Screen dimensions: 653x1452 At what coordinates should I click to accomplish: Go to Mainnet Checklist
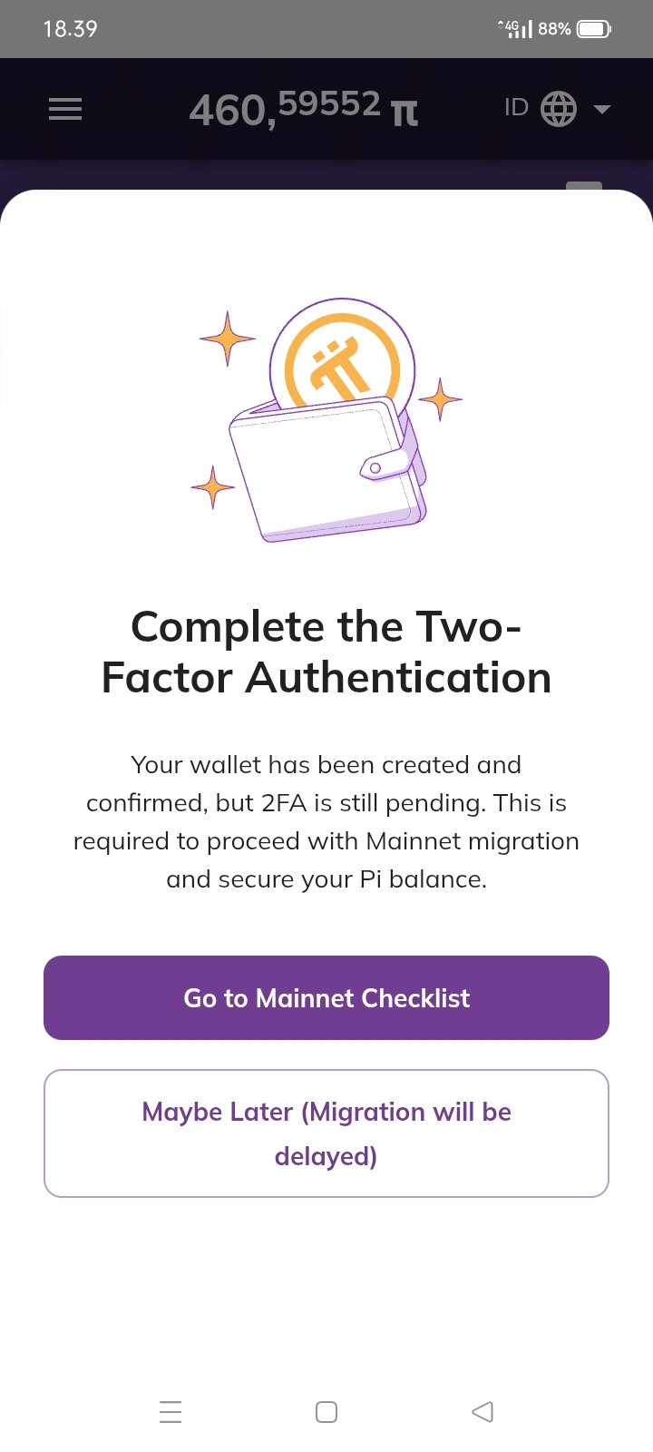326,997
